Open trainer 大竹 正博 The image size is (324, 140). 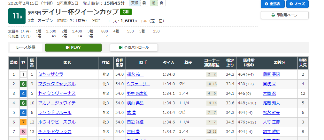click(271, 122)
